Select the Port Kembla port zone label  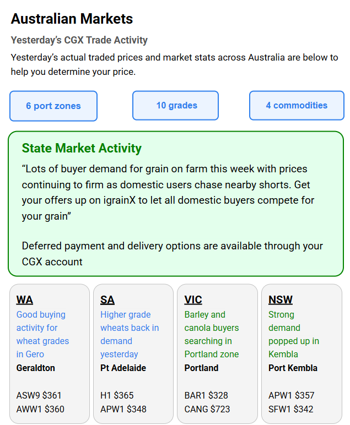click(293, 368)
